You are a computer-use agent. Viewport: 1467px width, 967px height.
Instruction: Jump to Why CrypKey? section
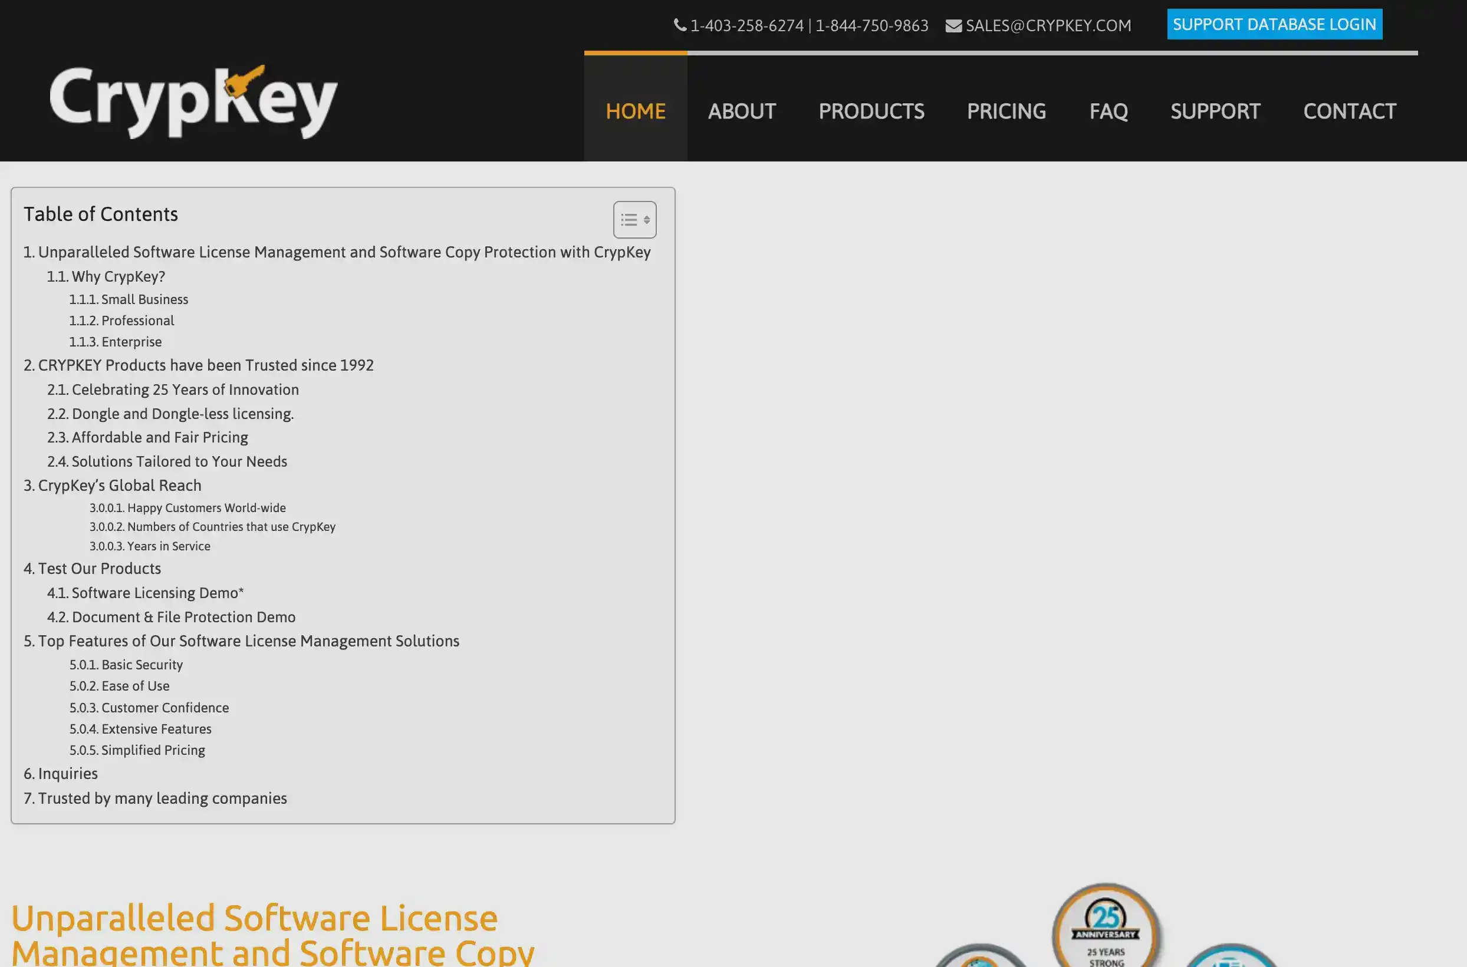click(x=106, y=277)
